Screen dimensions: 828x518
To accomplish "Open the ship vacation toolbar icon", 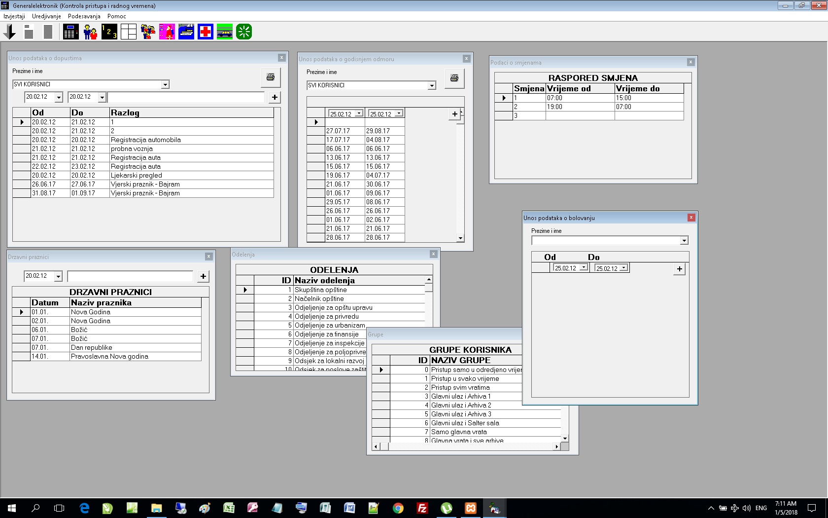I will 186,32.
